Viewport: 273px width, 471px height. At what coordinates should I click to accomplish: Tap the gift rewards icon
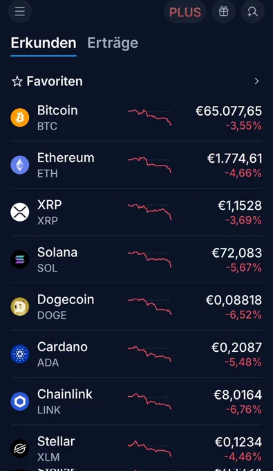click(x=223, y=12)
